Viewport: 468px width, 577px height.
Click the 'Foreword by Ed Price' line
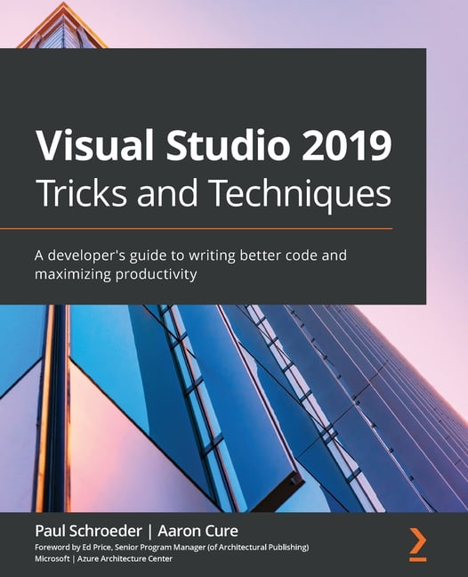point(172,548)
